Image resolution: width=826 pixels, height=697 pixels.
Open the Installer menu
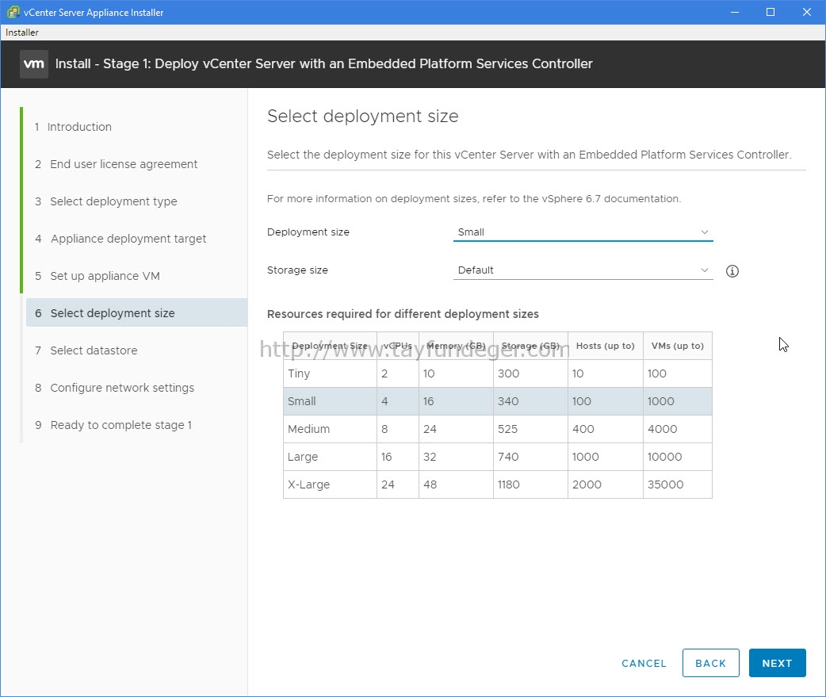(x=22, y=33)
